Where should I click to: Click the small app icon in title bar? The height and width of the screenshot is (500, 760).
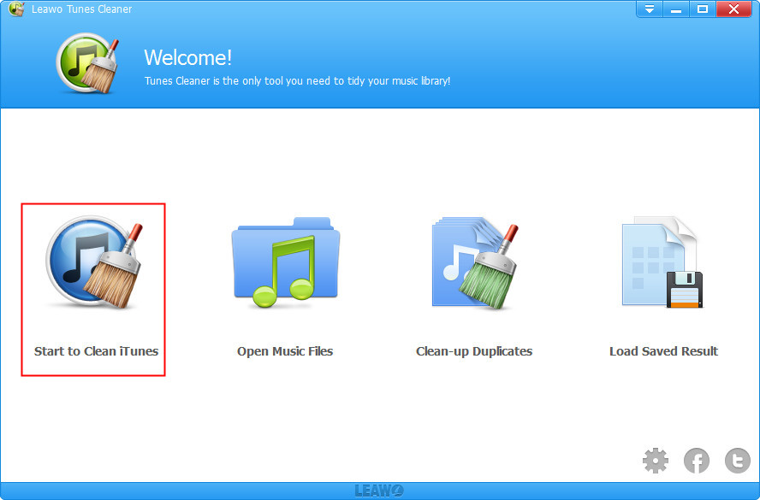pyautogui.click(x=15, y=9)
